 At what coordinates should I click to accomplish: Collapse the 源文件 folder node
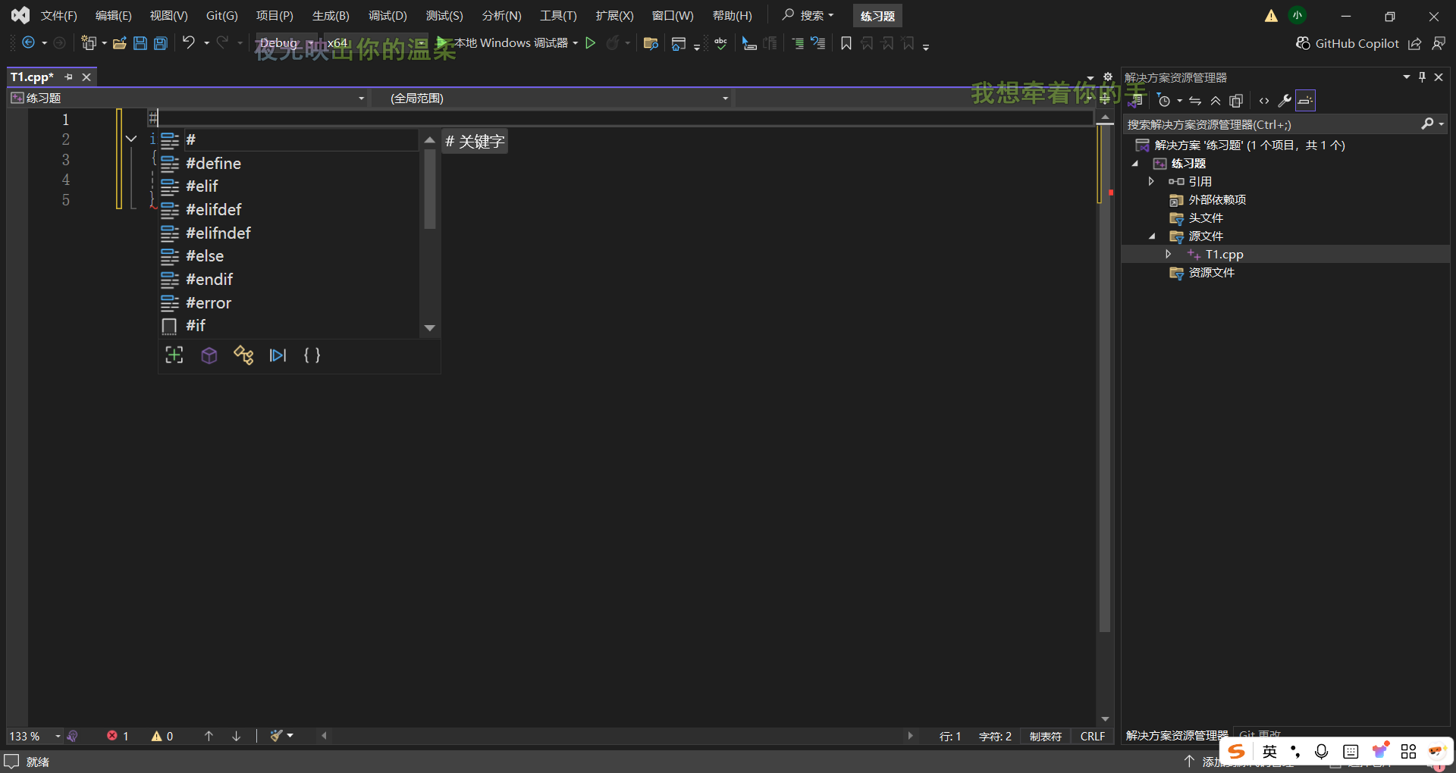coord(1152,236)
